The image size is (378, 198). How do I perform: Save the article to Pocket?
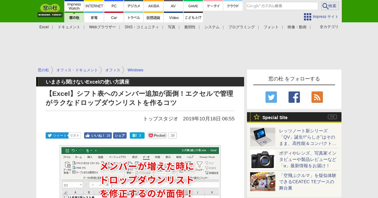tap(157, 135)
